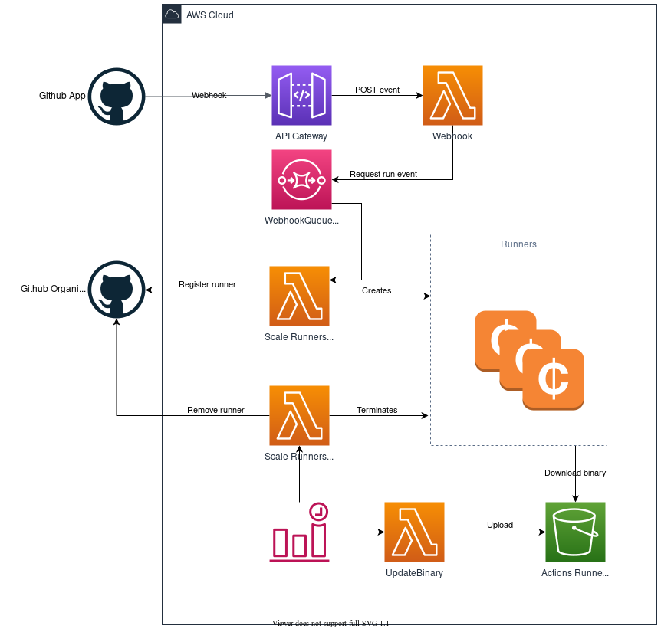The height and width of the screenshot is (629, 661).
Task: Select the Creates arrow label
Action: [377, 290]
